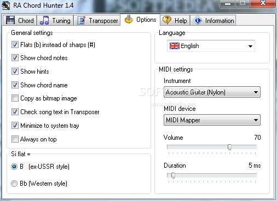This screenshot has height=201, width=277.
Task: Click the RA Chord Hunter title bar app icon
Action: tap(5, 5)
